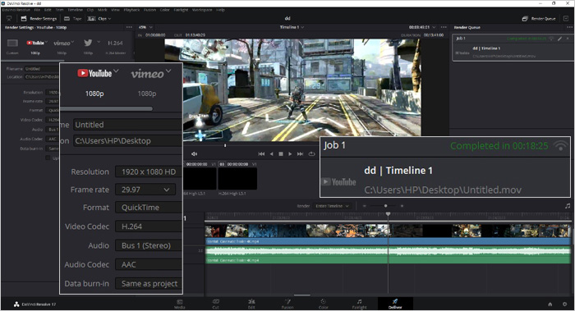Click the Untitled filename field in enlarged panel

[127, 125]
